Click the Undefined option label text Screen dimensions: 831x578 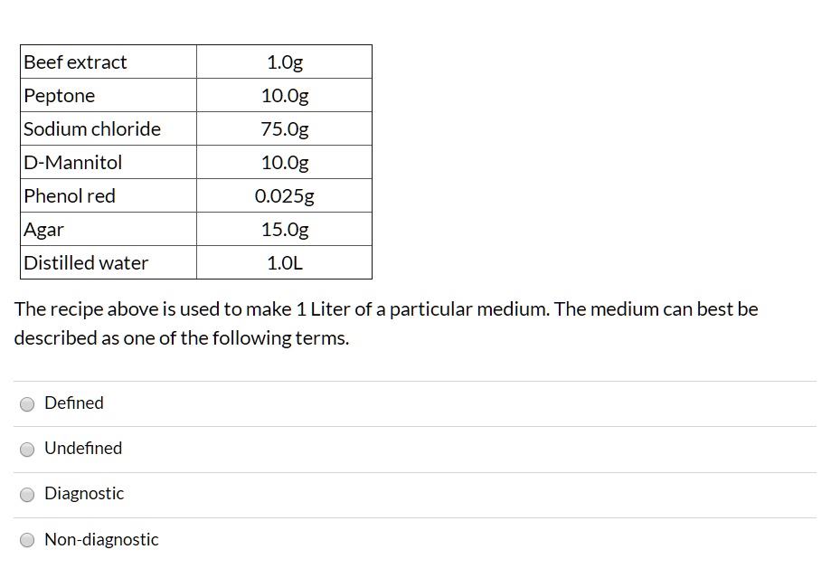[84, 449]
